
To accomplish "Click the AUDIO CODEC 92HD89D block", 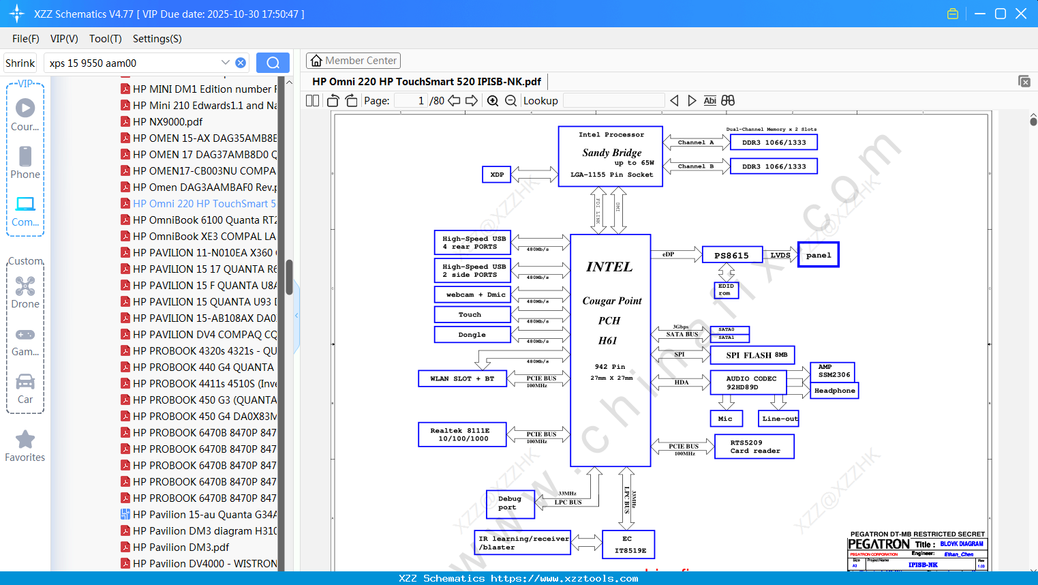I will tap(748, 382).
